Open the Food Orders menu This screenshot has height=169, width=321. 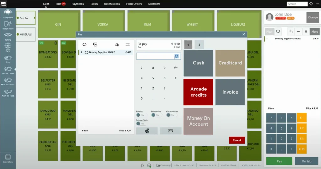point(134,4)
